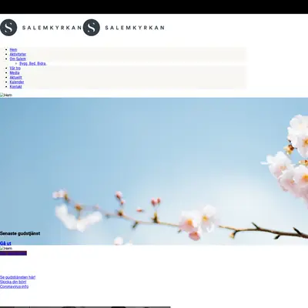The image size is (308, 308).
Task: Go to the Aktiviteter page
Action: click(x=18, y=54)
